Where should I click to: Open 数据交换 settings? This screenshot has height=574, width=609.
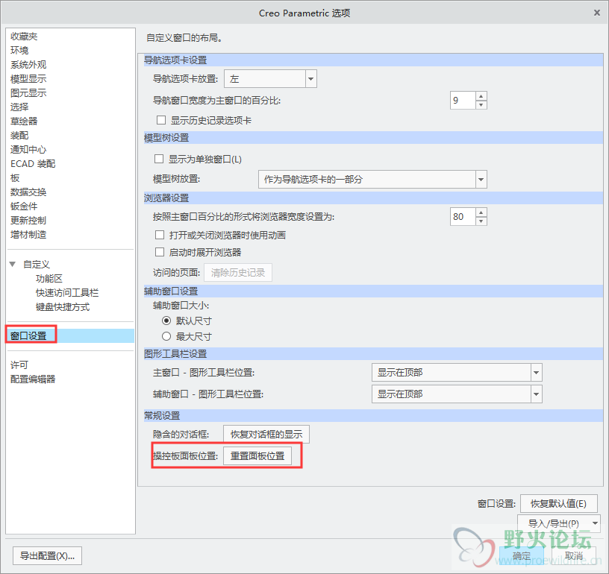pos(28,192)
